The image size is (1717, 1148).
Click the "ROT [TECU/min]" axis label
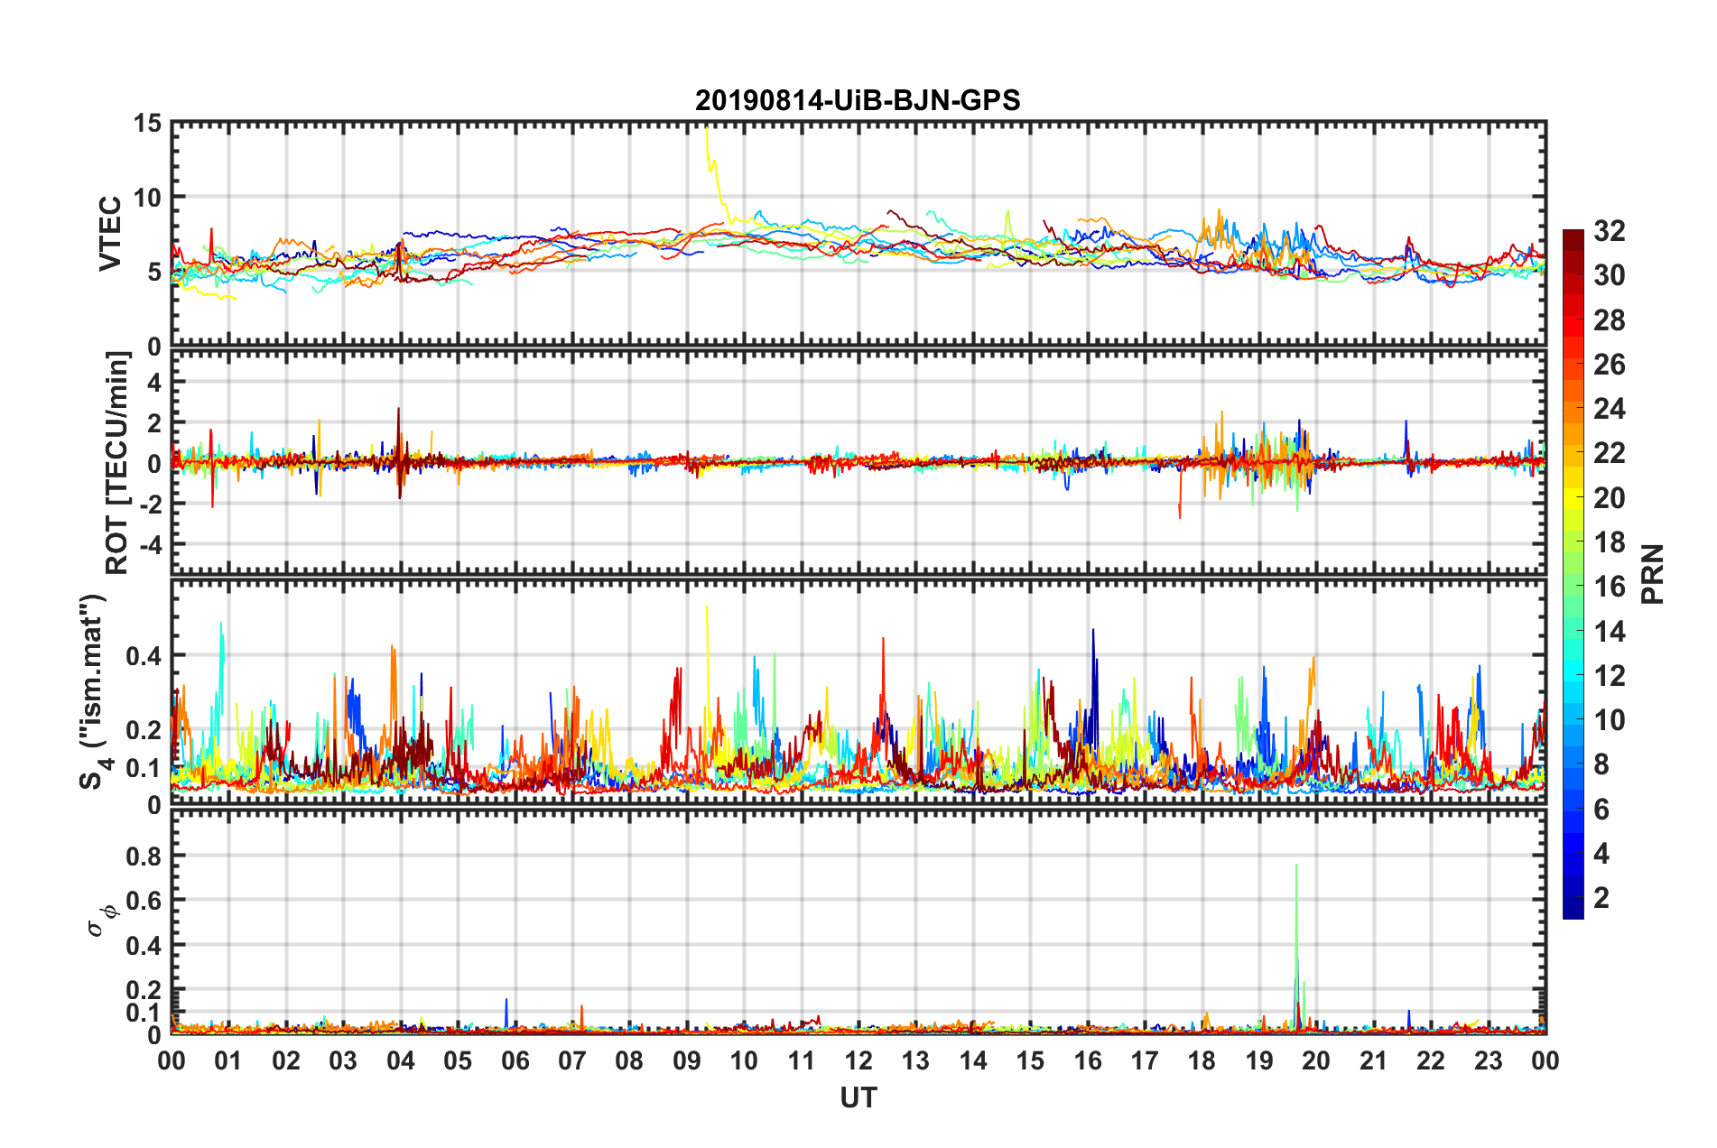pyautogui.click(x=117, y=463)
